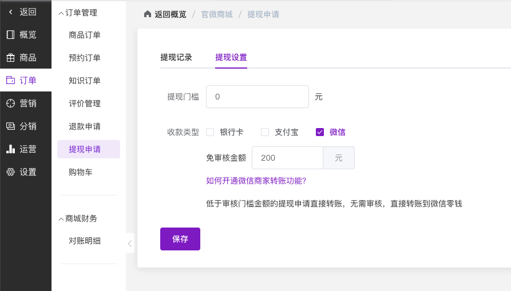Uncheck the 微信 checkbox

[320, 132]
